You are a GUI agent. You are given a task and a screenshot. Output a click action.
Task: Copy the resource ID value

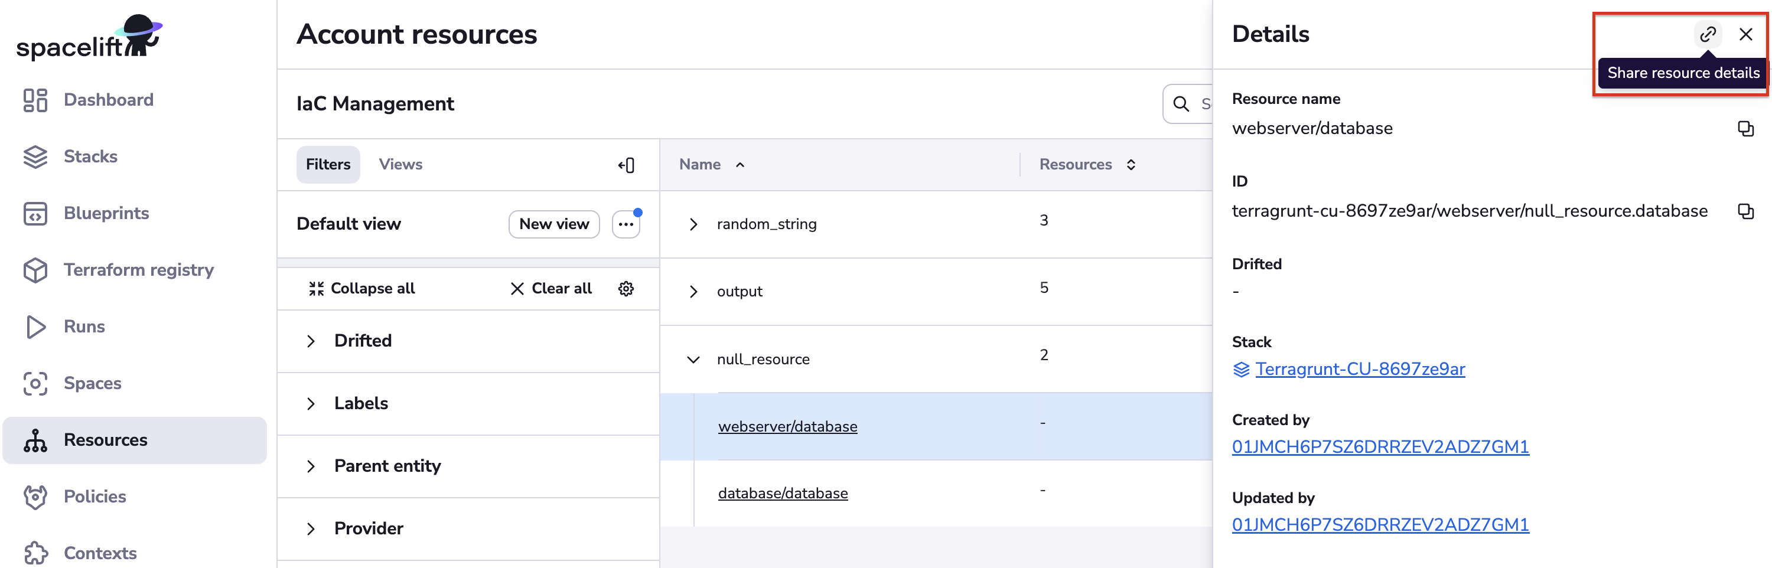(1745, 211)
